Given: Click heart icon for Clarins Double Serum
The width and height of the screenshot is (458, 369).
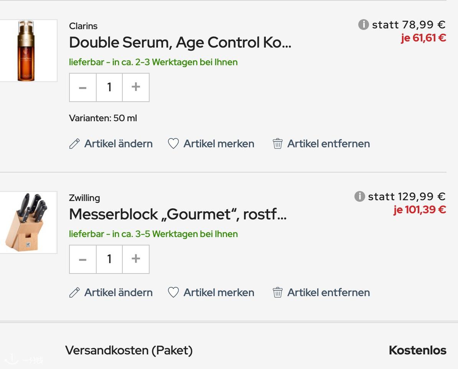Looking at the screenshot, I should [x=173, y=143].
